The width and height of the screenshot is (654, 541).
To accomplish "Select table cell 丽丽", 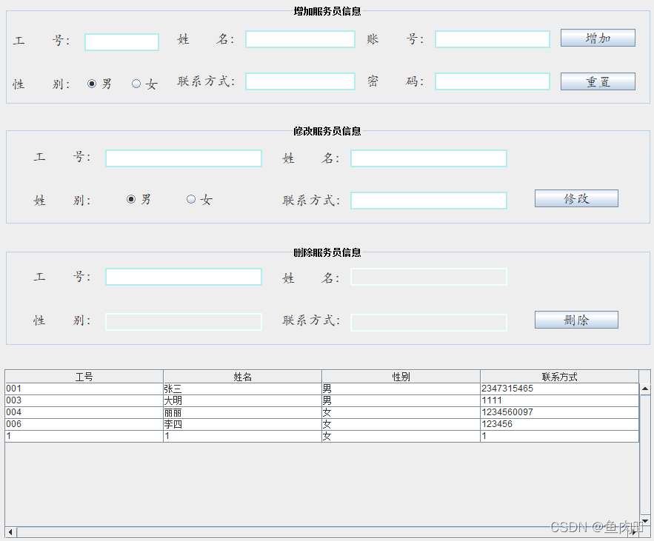I will click(242, 413).
